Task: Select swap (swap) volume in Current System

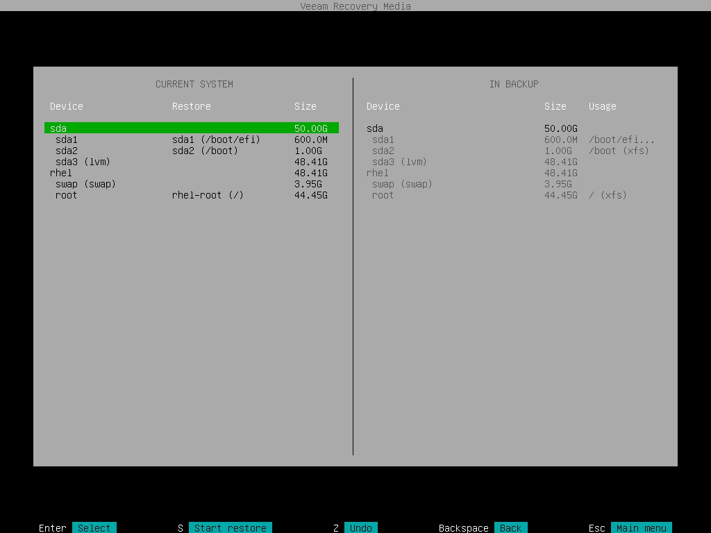Action: [x=85, y=184]
